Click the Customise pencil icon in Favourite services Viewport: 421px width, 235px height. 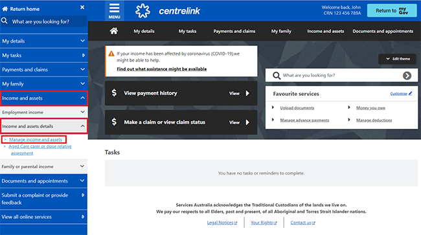(x=410, y=93)
